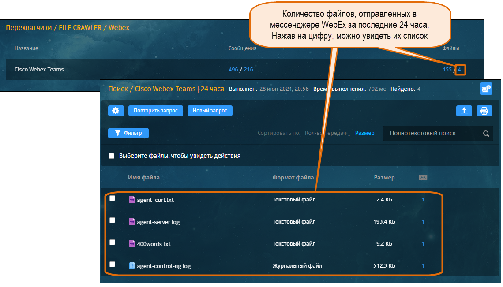The width and height of the screenshot is (503, 287).
Task: Click the Имя файла column header
Action: click(144, 177)
